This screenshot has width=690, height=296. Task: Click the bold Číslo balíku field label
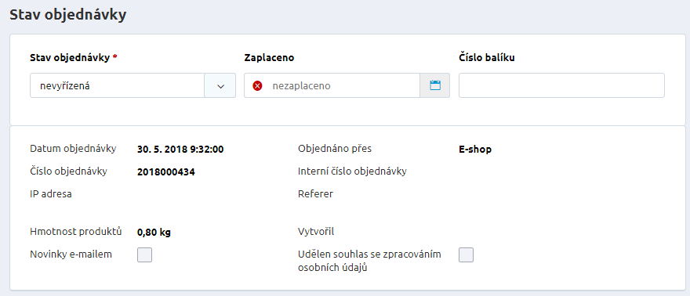(x=487, y=58)
